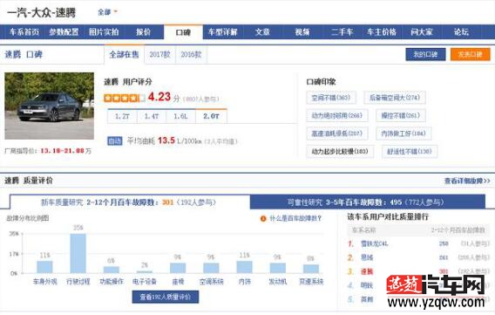Click the 行驶过程 bar in fault chart
Viewport: 495px width, 315px height.
(78, 253)
